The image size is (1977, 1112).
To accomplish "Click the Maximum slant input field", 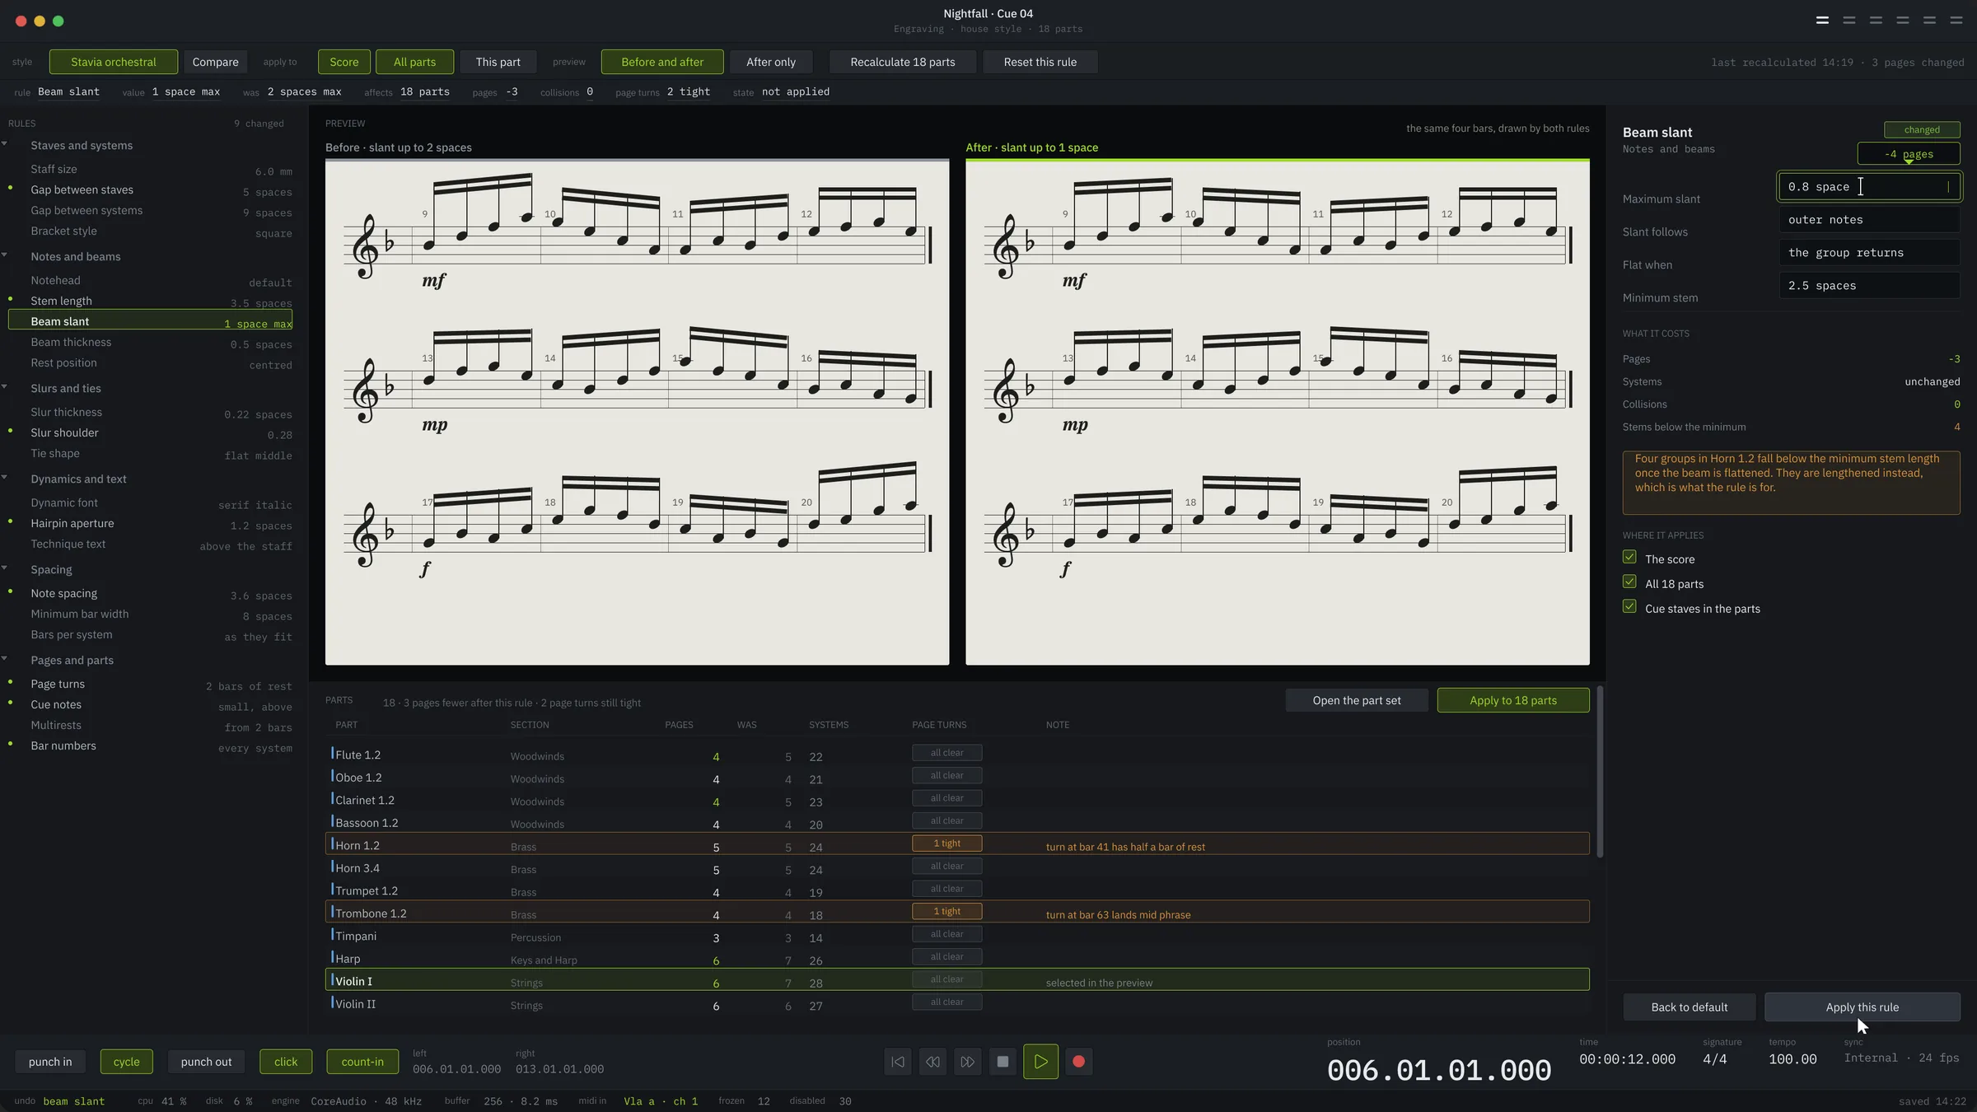I will click(1869, 187).
